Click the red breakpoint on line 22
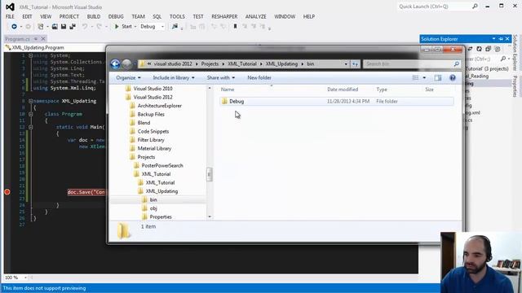Screen dimensions: 522x293 tap(7, 192)
